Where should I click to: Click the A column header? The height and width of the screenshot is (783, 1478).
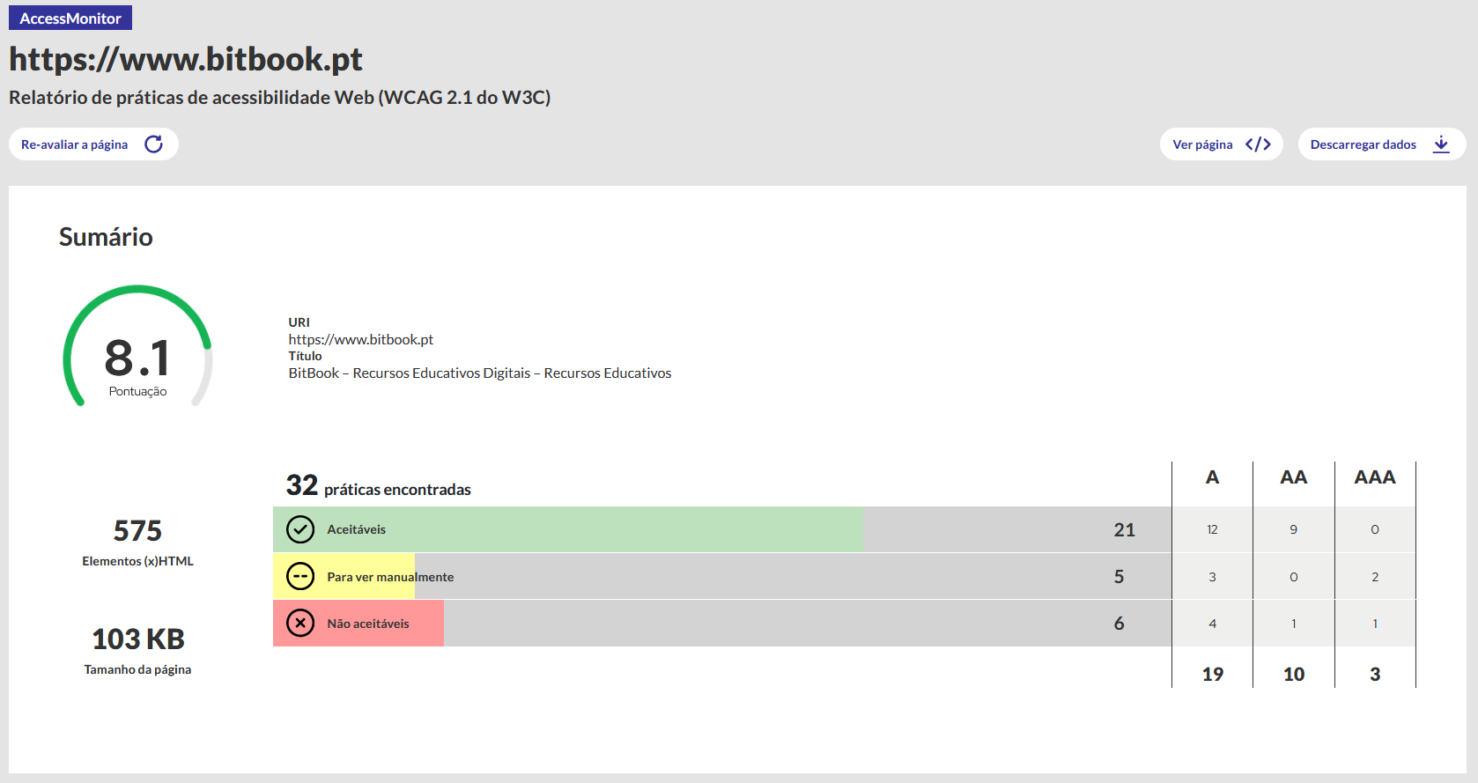point(1212,477)
